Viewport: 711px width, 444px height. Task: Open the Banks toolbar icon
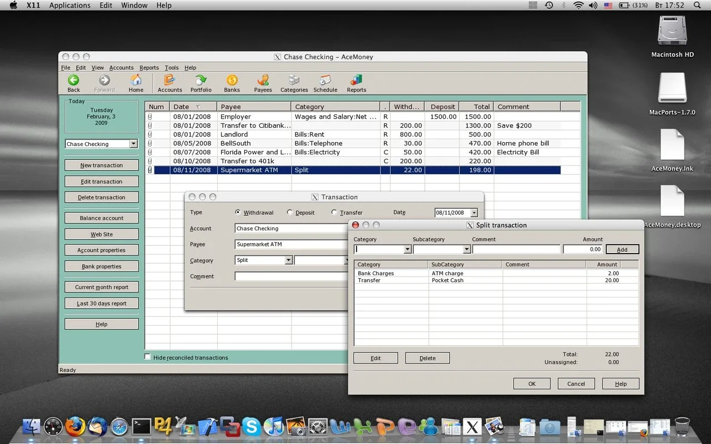[x=232, y=83]
